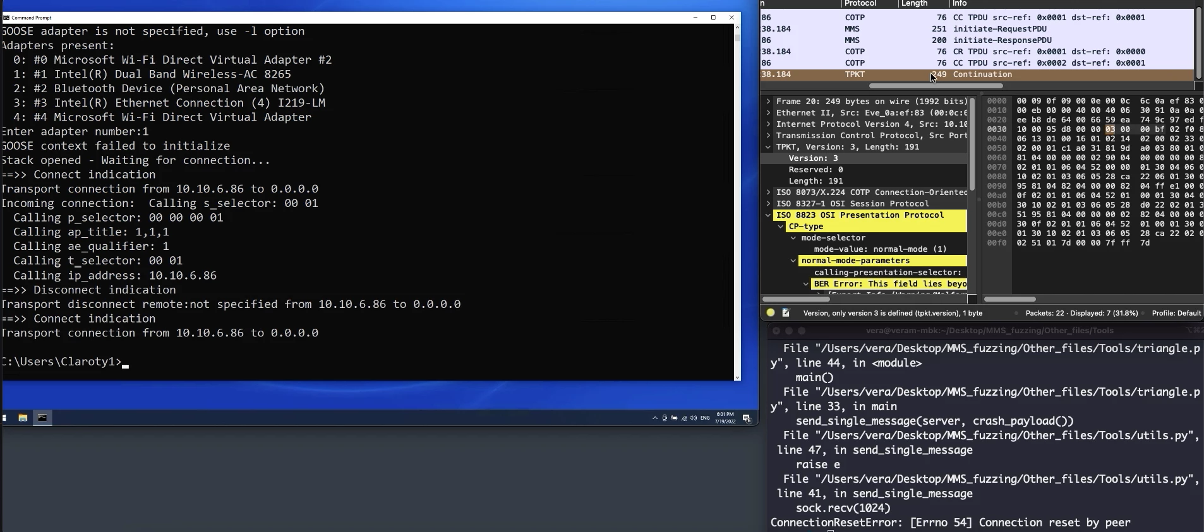Image resolution: width=1204 pixels, height=532 pixels.
Task: Collapse the ISO 8823 OSI Presentation Protocol
Action: point(768,215)
